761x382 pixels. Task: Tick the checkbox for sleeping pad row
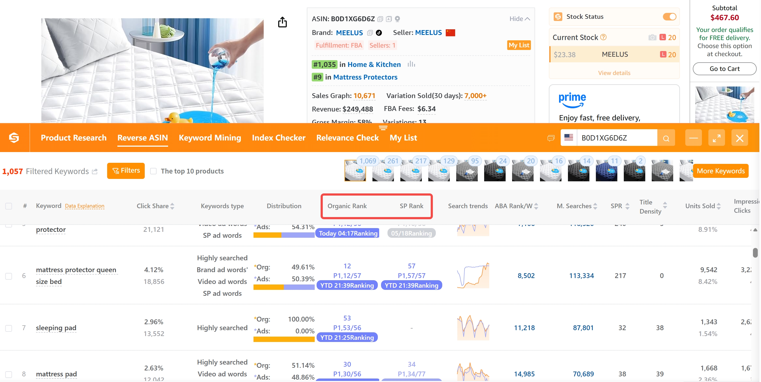pyautogui.click(x=9, y=328)
